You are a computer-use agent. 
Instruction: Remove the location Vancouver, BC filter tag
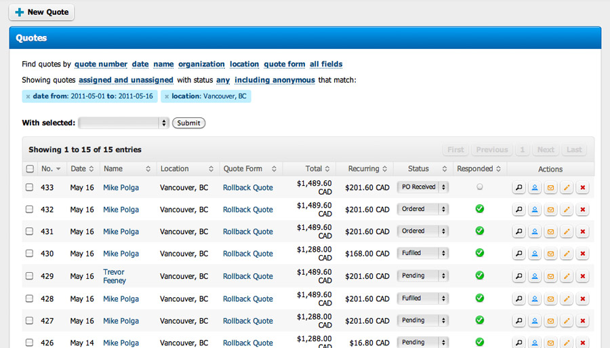click(167, 96)
